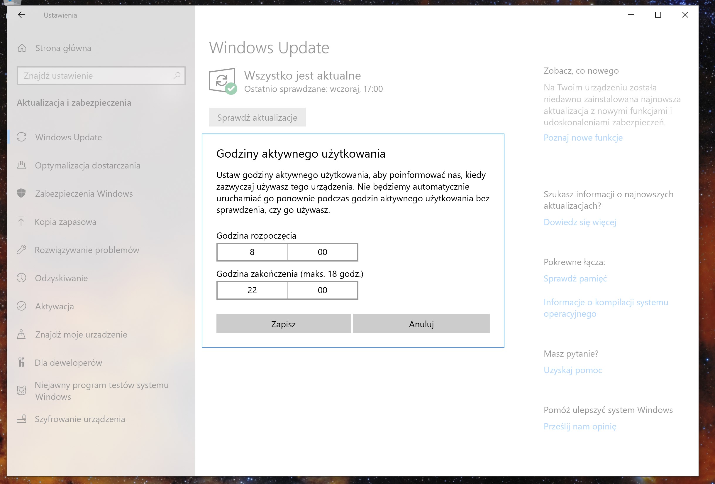The image size is (715, 484).
Task: Click the Ustawienia window title
Action: pyautogui.click(x=60, y=15)
